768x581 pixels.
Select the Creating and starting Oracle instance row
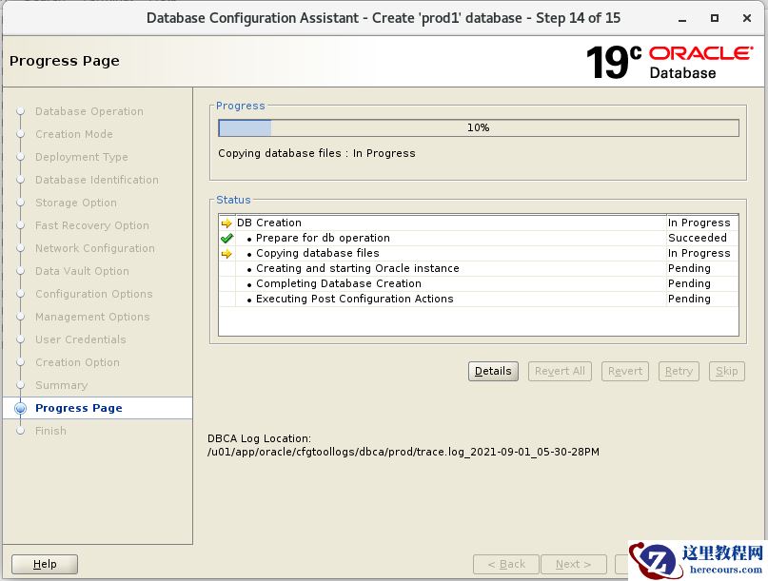click(358, 269)
